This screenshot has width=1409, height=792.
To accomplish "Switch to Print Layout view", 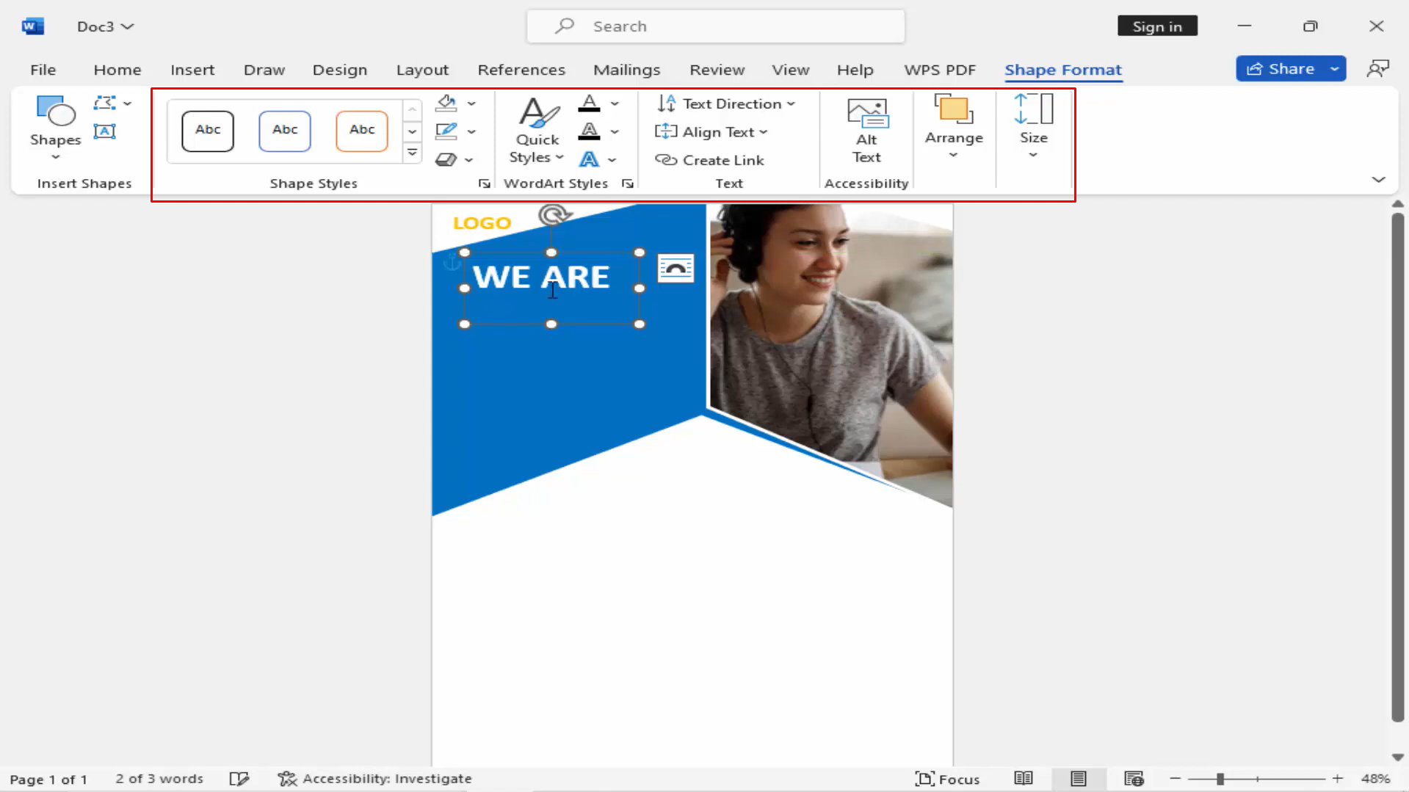I will (x=1077, y=778).
